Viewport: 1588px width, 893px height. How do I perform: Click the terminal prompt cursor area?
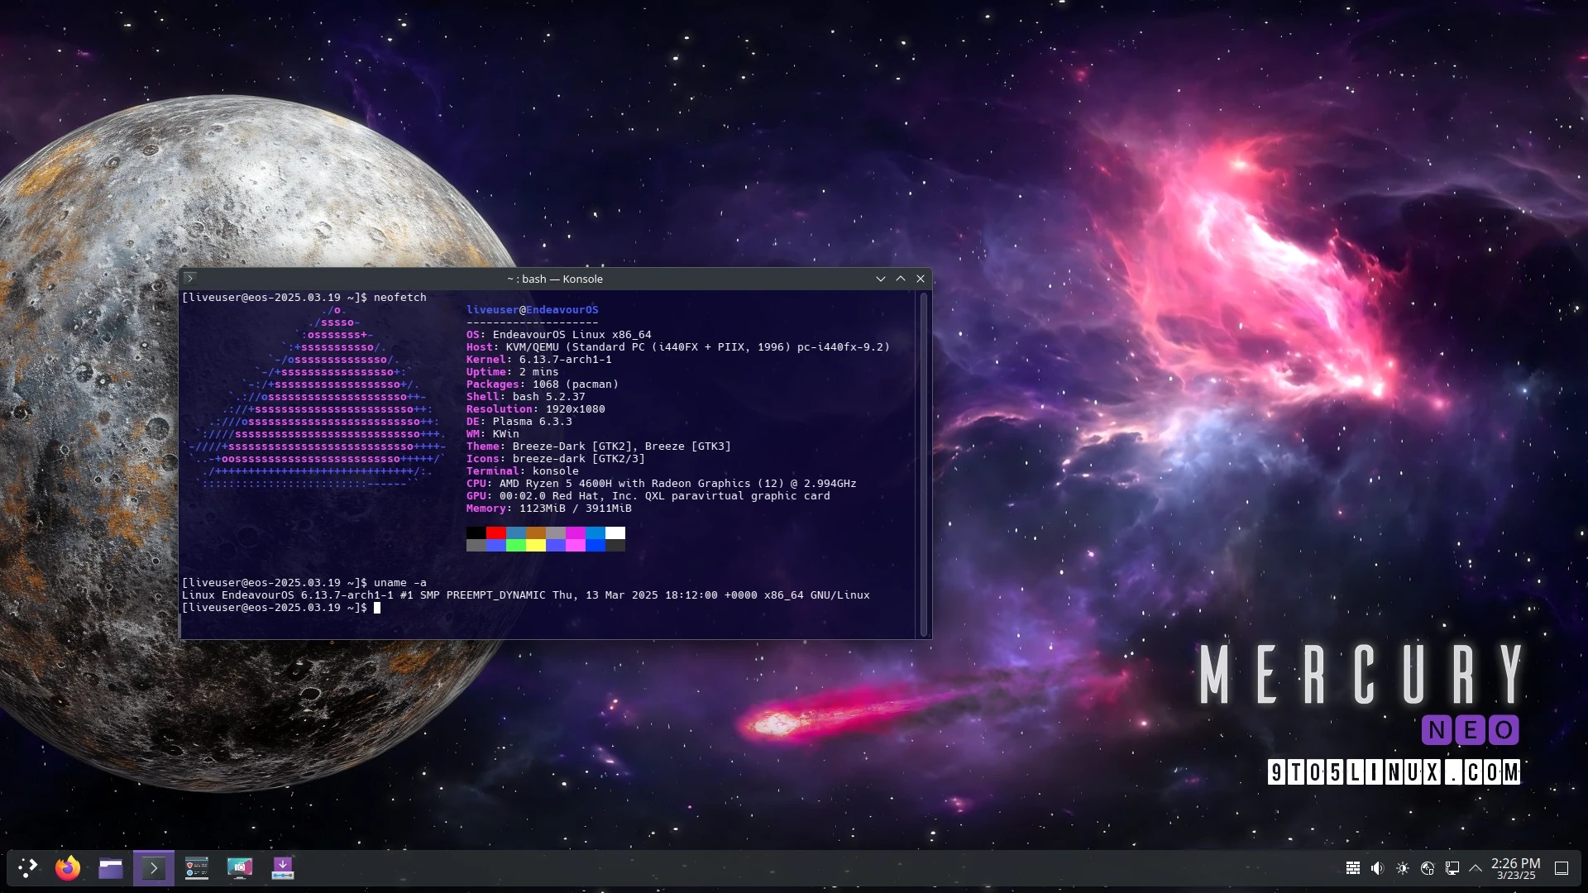[377, 608]
